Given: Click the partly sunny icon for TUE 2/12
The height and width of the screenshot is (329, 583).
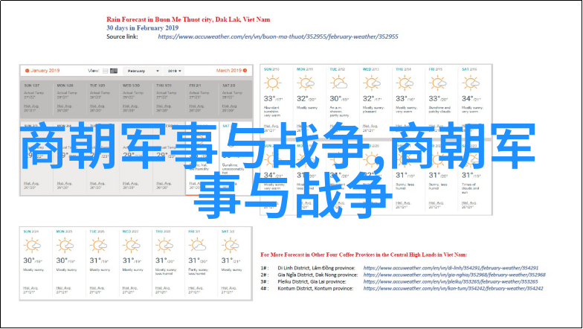Looking at the screenshot, I should pyautogui.click(x=339, y=83).
